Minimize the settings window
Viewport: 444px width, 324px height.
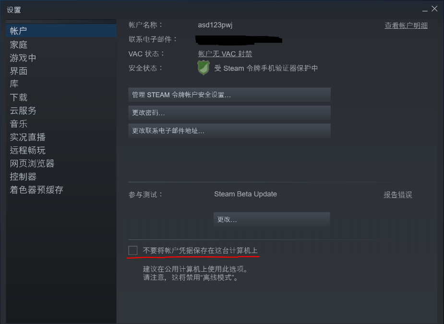[x=425, y=10]
